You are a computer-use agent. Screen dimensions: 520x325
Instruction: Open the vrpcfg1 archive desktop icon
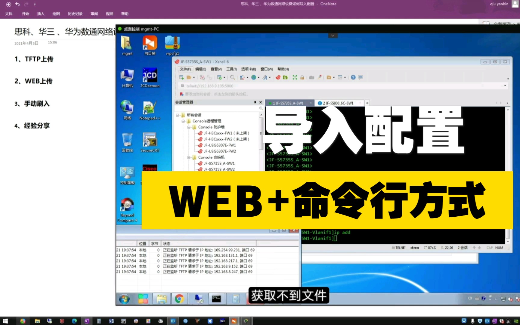(x=172, y=45)
